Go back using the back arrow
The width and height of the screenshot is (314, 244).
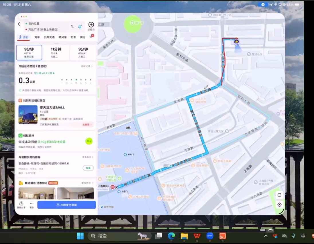click(19, 24)
